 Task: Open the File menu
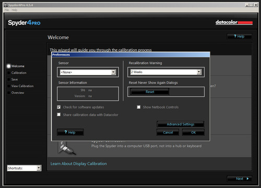[x=7, y=10]
